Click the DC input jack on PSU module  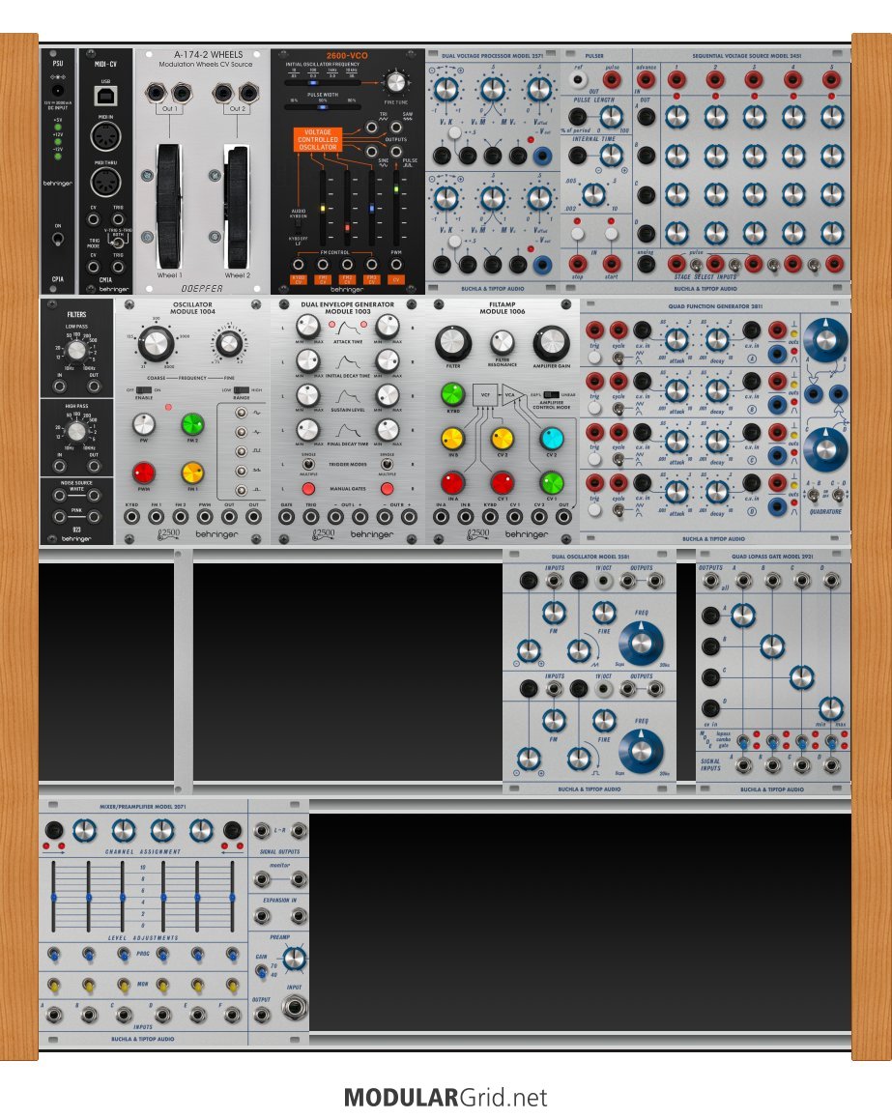(x=57, y=91)
